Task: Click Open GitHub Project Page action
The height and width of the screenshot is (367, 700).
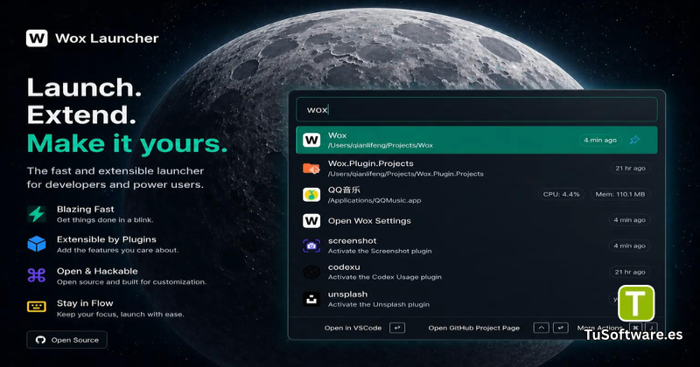Action: coord(473,328)
